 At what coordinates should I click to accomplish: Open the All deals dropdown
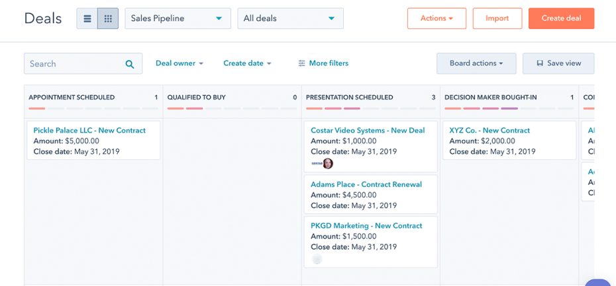[x=290, y=18]
